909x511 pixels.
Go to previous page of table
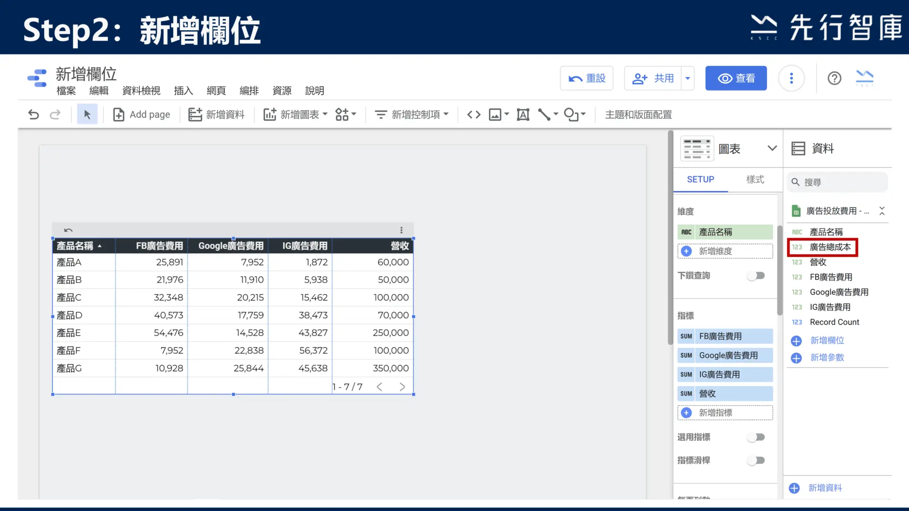coord(379,387)
